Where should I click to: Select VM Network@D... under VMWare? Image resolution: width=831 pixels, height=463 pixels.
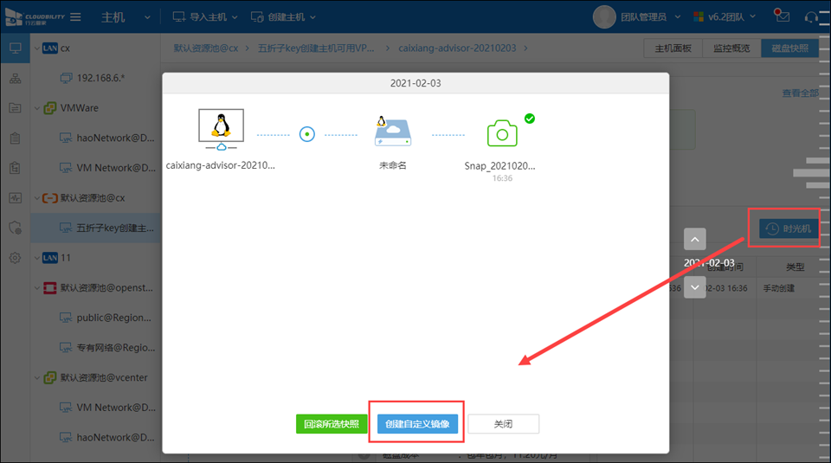(x=107, y=168)
